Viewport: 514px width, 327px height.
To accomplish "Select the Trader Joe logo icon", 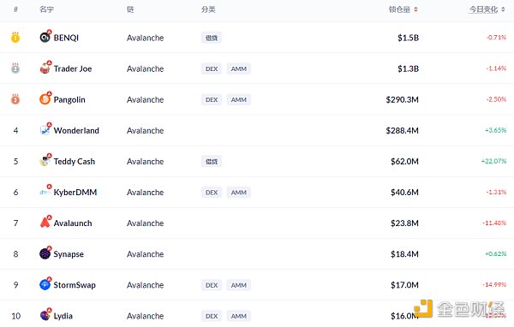I will 45,68.
